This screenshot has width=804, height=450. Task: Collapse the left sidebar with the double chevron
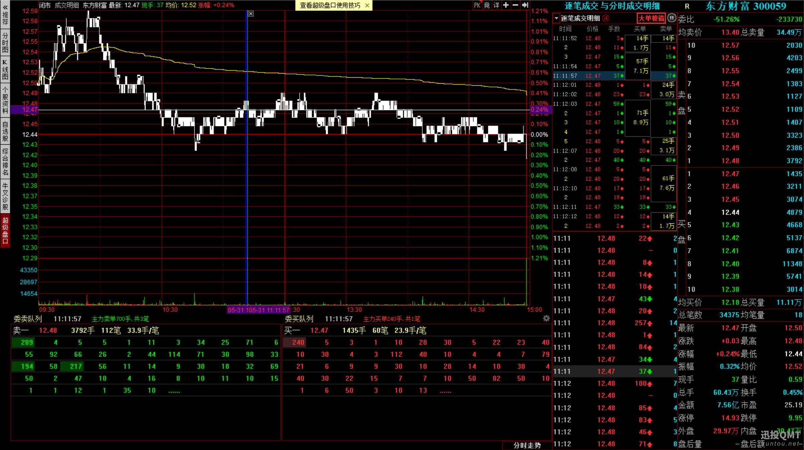pyautogui.click(x=5, y=7)
